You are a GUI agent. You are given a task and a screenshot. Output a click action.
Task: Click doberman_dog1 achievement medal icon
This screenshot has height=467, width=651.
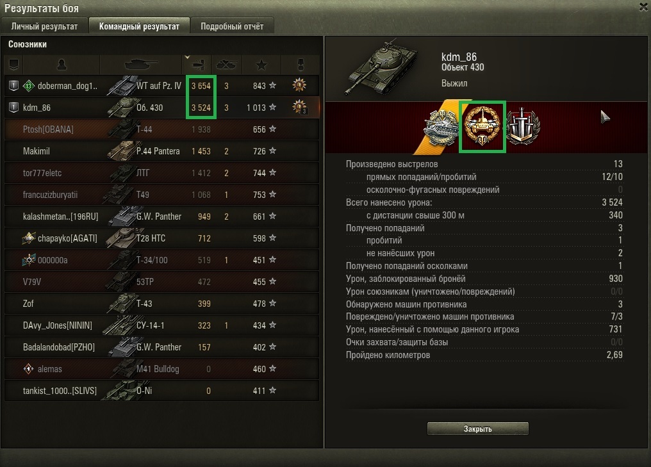click(x=299, y=85)
